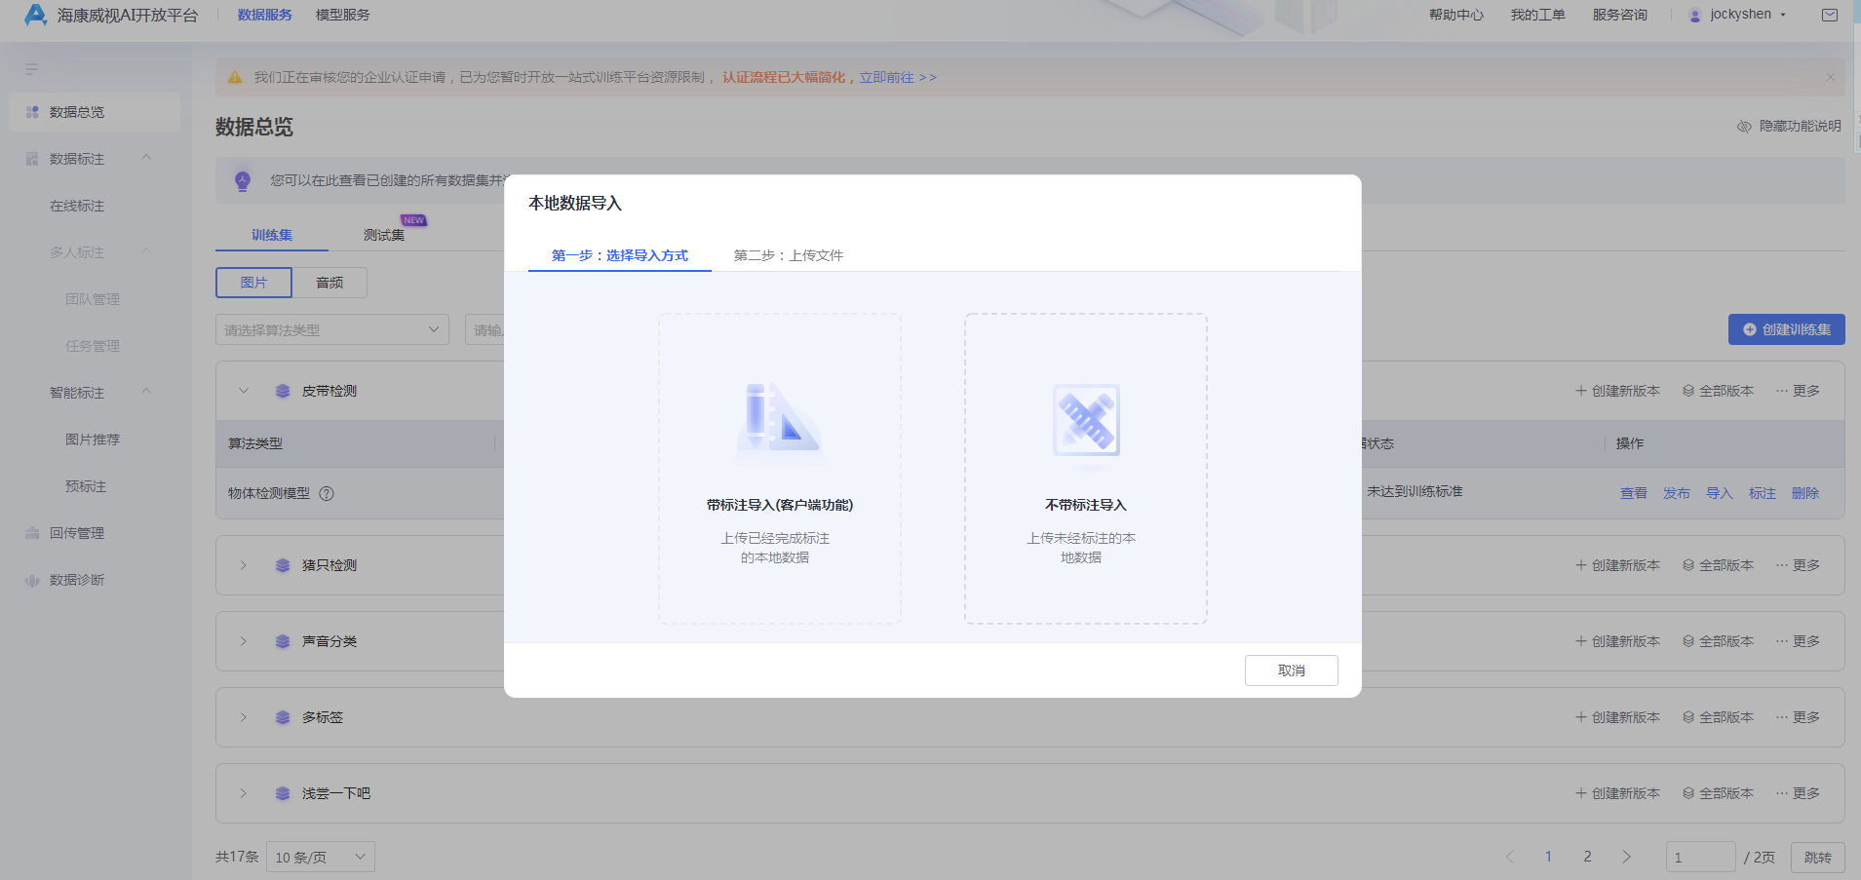1861x880 pixels.
Task: Select the 带标注导入 import card
Action: [778, 468]
